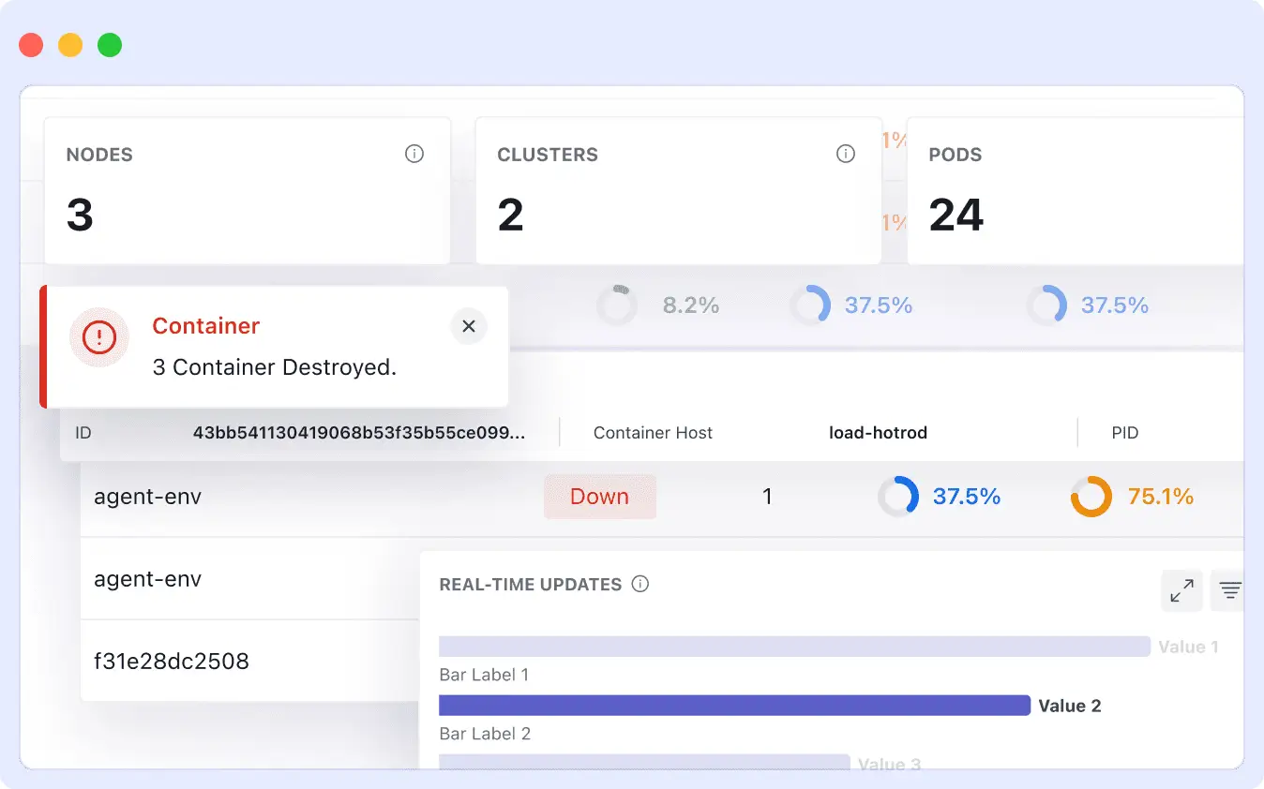Viewport: 1264px width, 789px height.
Task: Click the info icon on Clusters card
Action: pos(846,154)
